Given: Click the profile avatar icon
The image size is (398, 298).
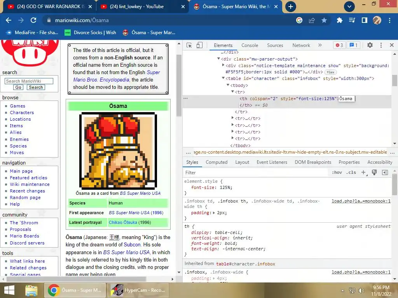Looking at the screenshot, I should pyautogui.click(x=377, y=20).
